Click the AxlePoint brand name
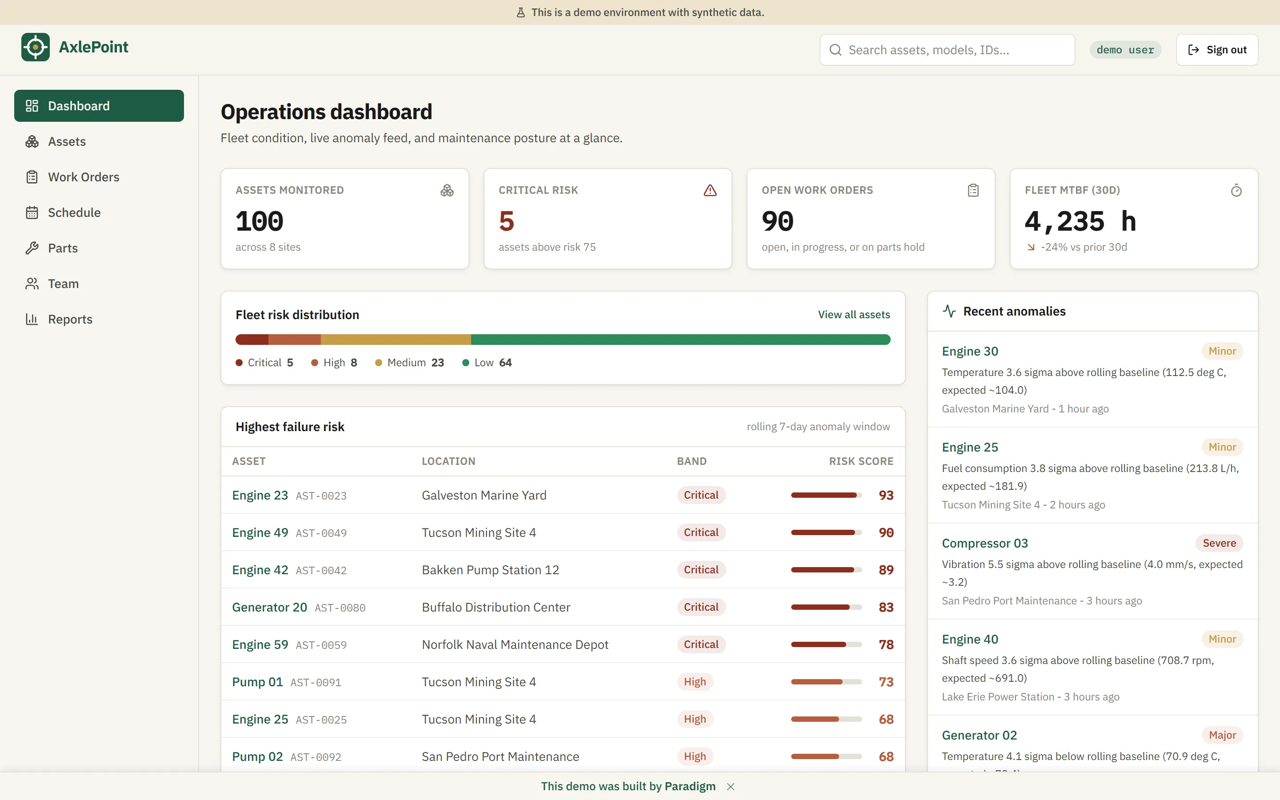This screenshot has width=1280, height=800. click(94, 47)
